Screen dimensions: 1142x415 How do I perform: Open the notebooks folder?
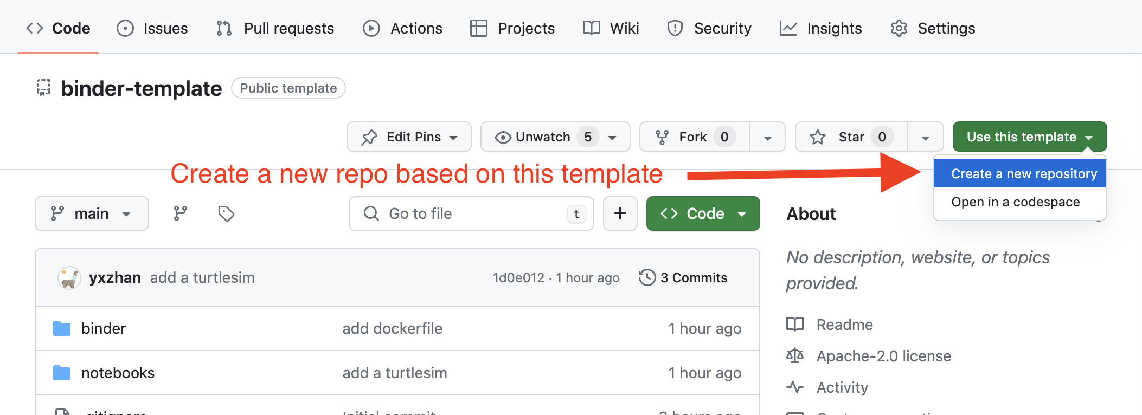(118, 373)
